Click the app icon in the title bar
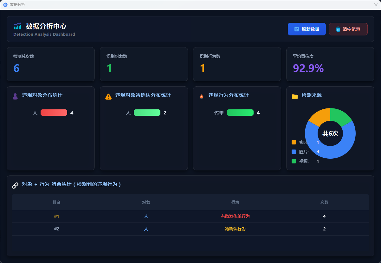 tap(5, 5)
